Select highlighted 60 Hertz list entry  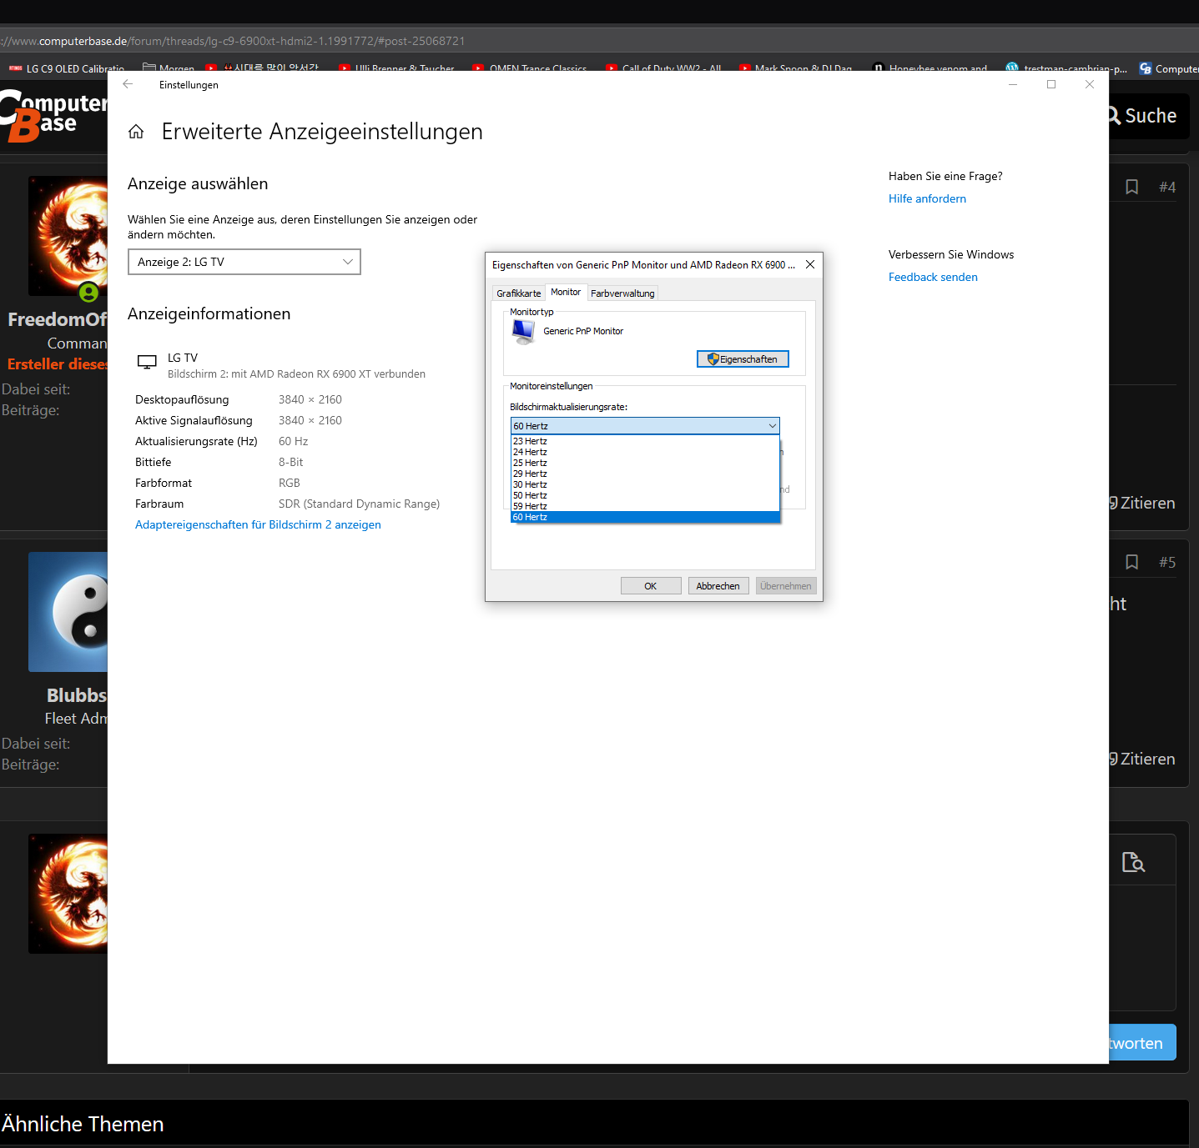pos(645,517)
